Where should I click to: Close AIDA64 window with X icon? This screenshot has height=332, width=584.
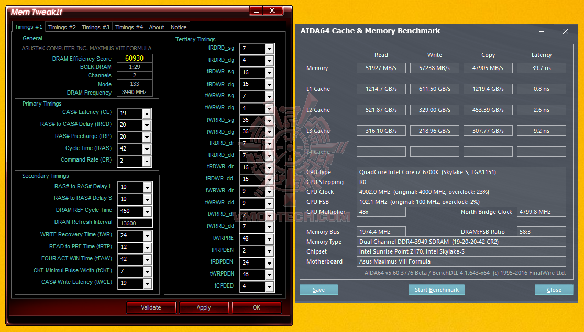pos(565,31)
